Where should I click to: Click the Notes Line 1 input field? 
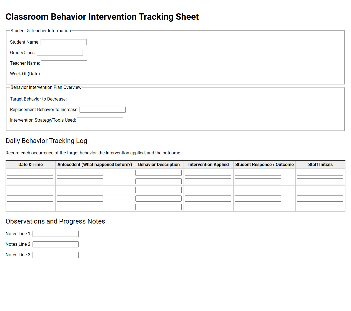pos(56,234)
